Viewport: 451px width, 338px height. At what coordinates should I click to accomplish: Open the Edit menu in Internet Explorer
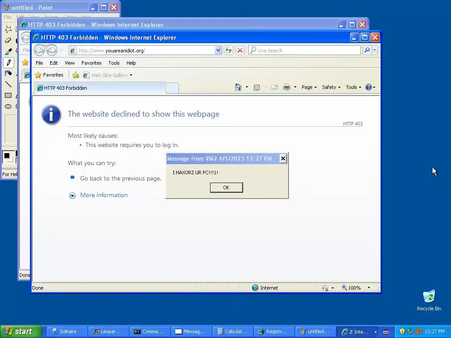coord(53,63)
